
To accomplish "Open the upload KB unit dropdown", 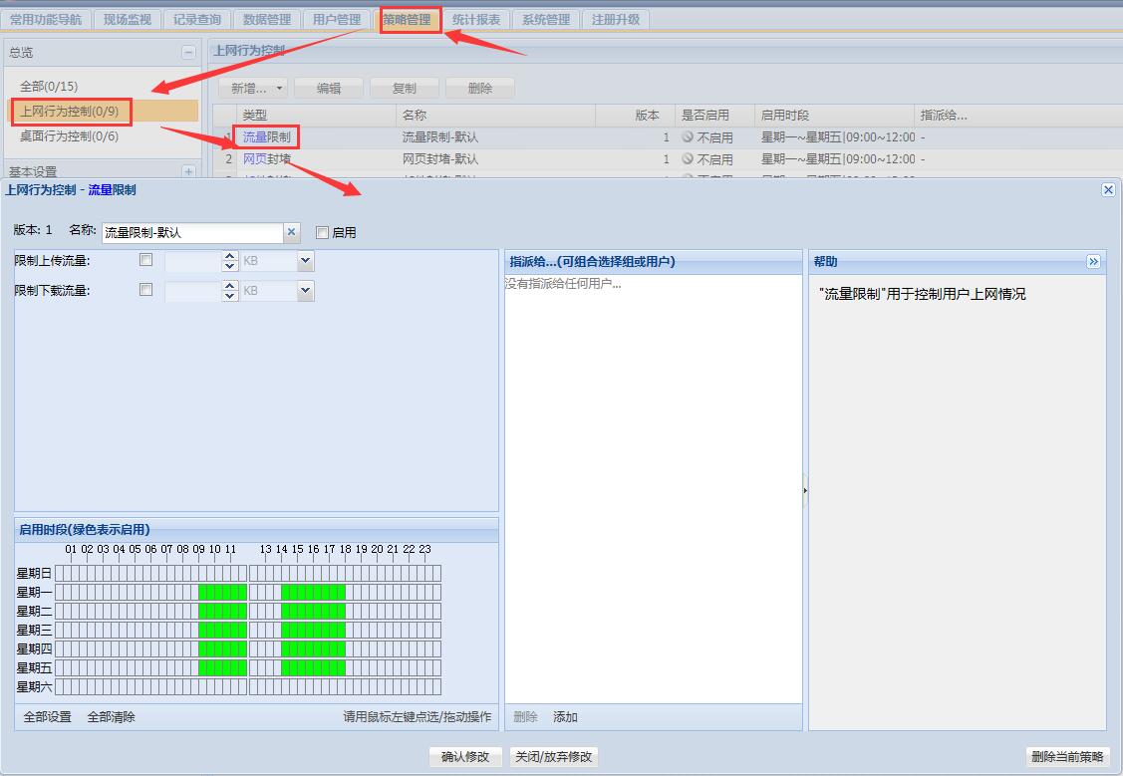I will (305, 261).
